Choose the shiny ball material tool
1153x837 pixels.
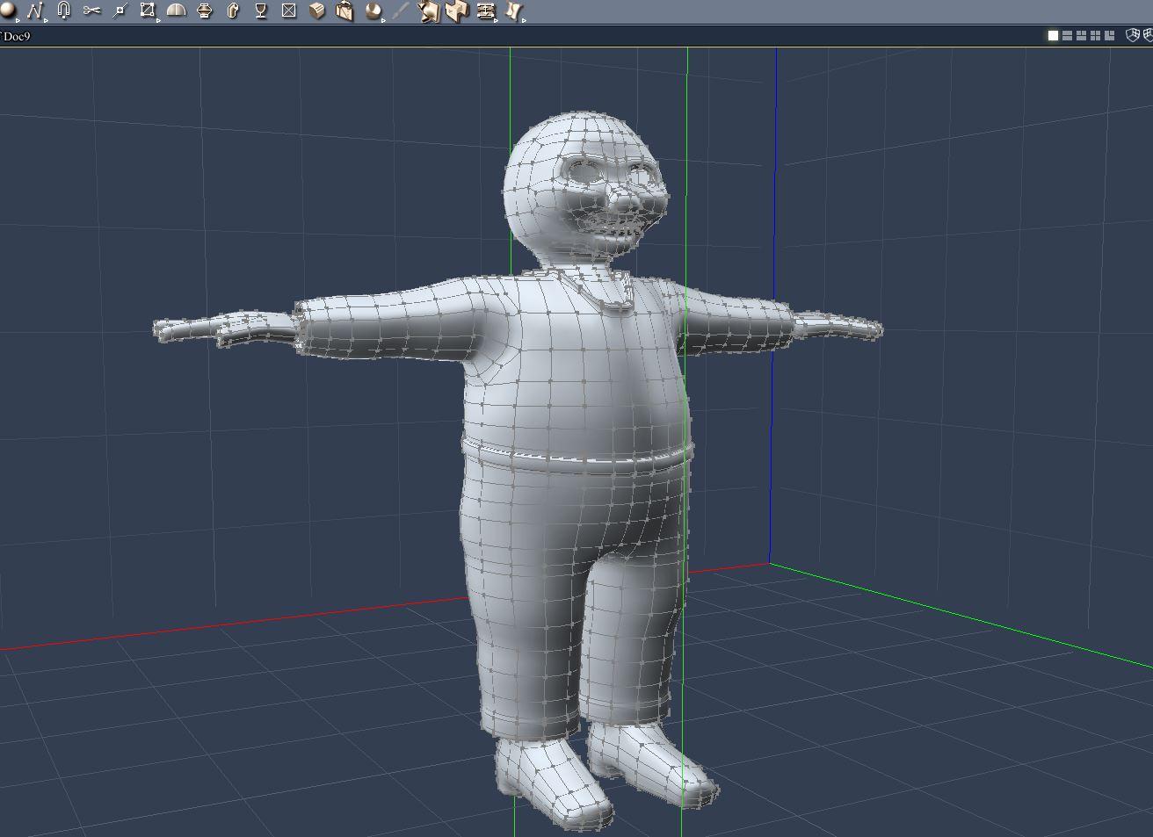tap(373, 11)
